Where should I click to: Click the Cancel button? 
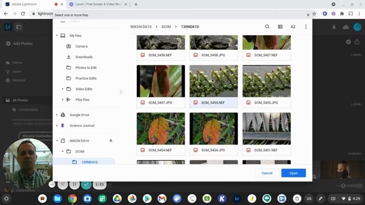[267, 173]
